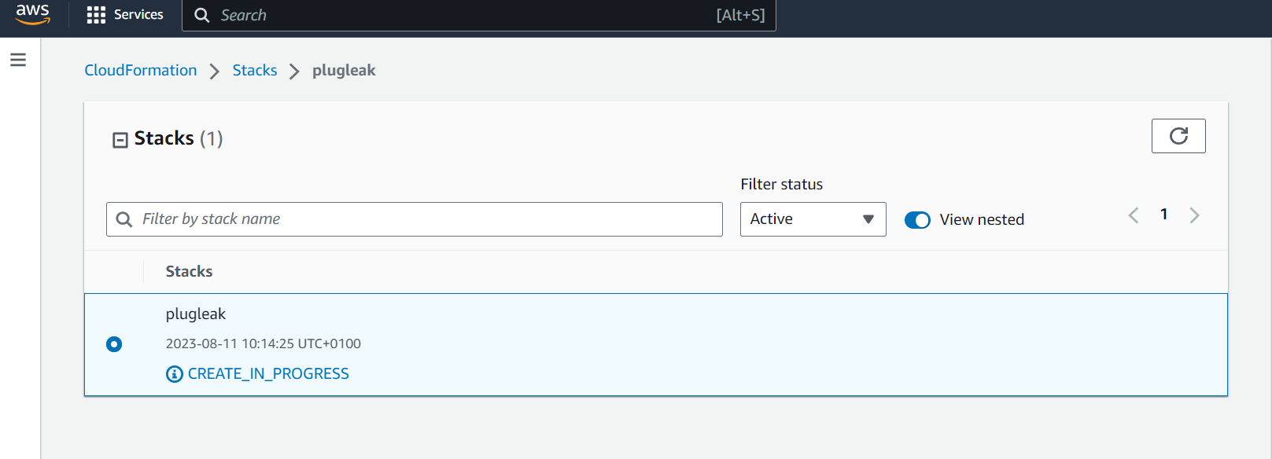Collapse the Stacks panel with minus icon
1272x459 pixels.
click(120, 140)
